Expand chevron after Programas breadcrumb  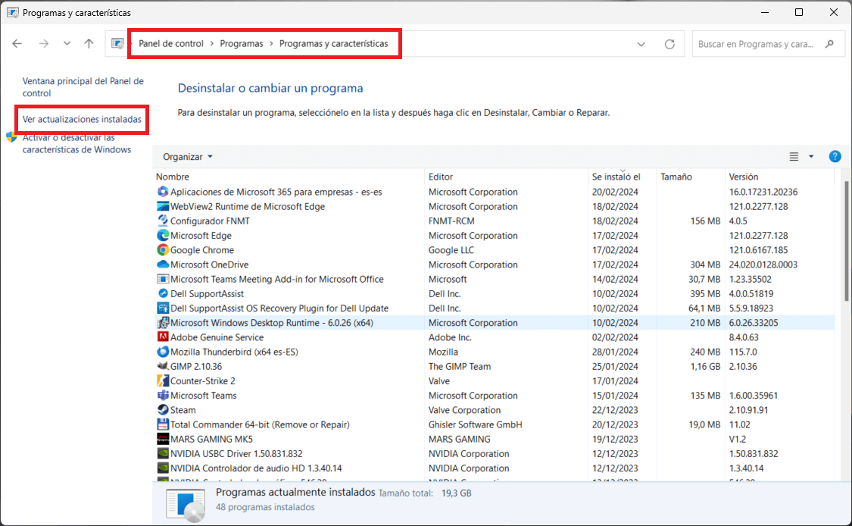(x=271, y=43)
